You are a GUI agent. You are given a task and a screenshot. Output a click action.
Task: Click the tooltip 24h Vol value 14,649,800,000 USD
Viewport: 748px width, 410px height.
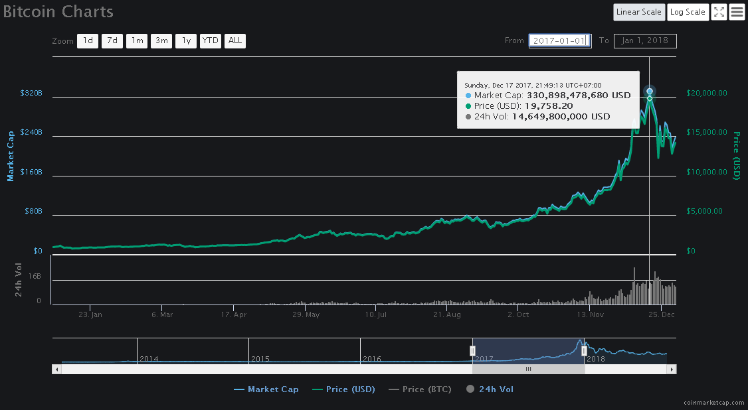[561, 117]
